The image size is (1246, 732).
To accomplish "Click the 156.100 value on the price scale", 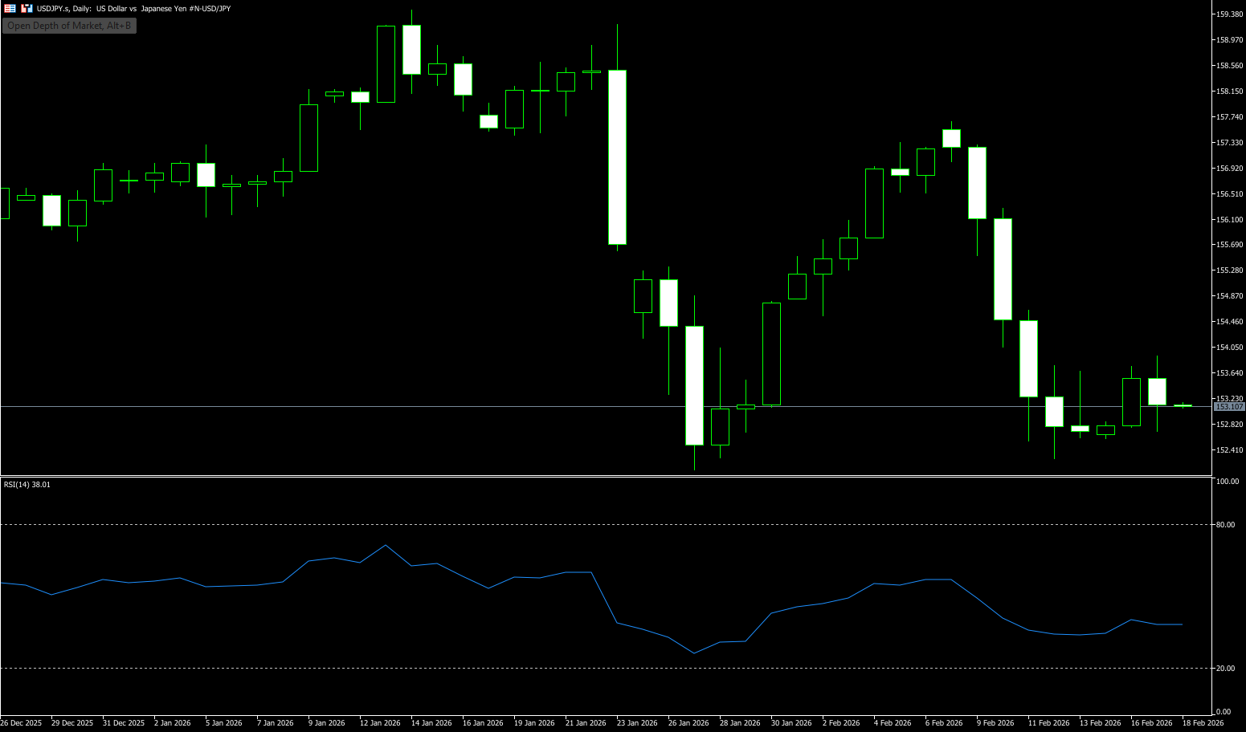I will 1229,220.
